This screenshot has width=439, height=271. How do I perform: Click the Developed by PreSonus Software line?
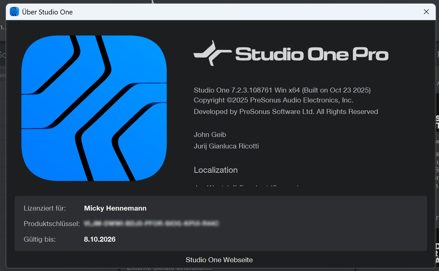286,112
